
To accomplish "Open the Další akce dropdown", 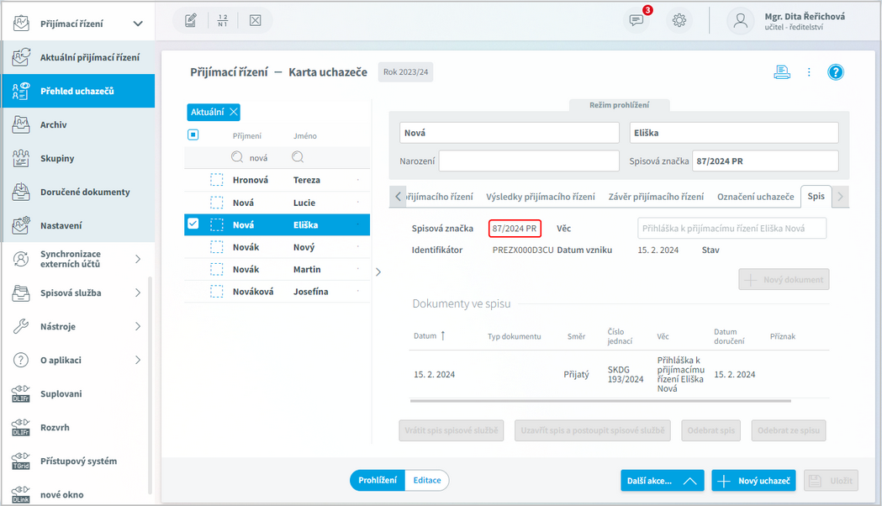I will pos(661,481).
